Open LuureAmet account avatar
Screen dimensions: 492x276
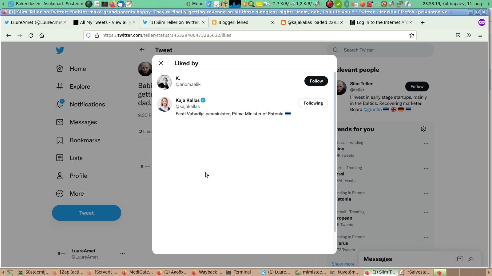pos(62,254)
